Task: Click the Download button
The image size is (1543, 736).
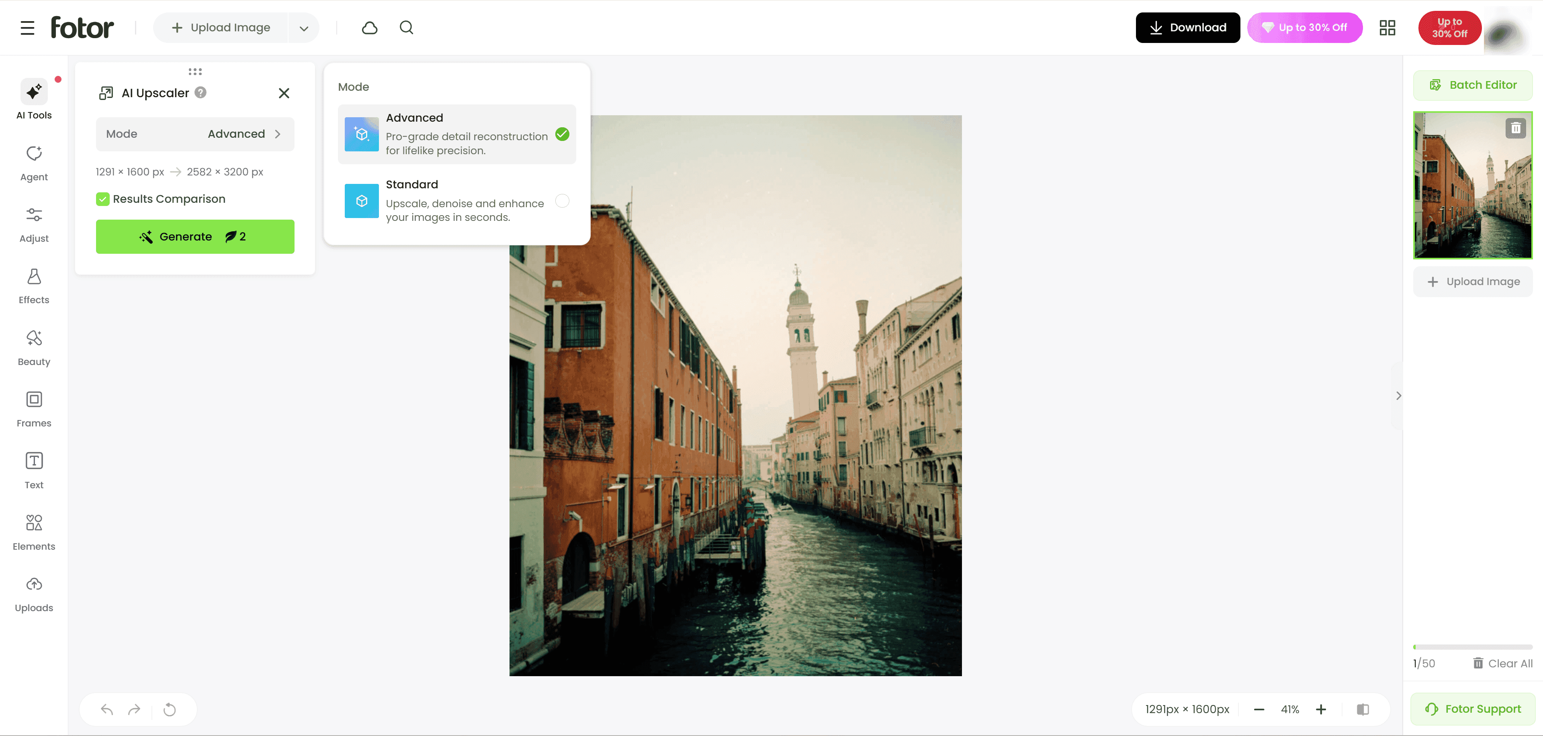Action: 1188,28
